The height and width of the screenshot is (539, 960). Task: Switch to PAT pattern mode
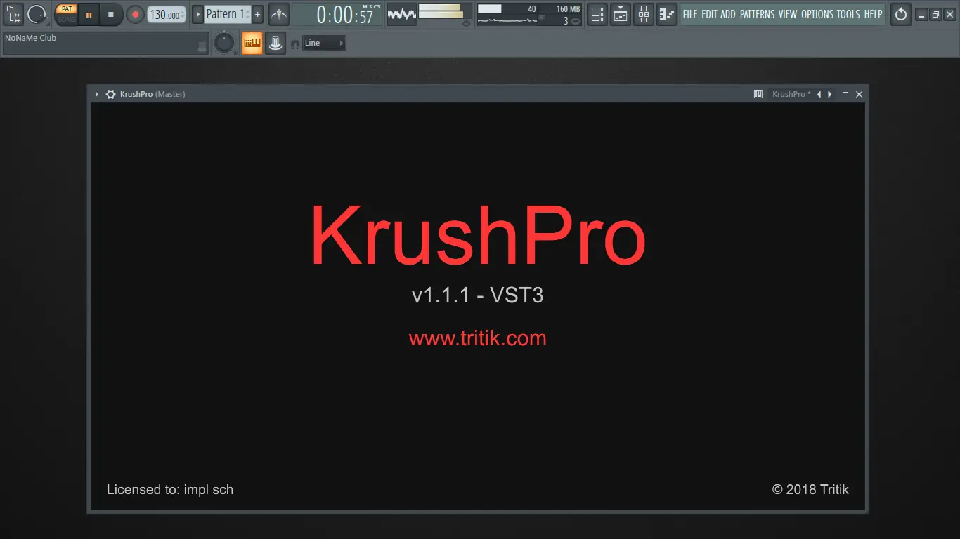pos(67,9)
